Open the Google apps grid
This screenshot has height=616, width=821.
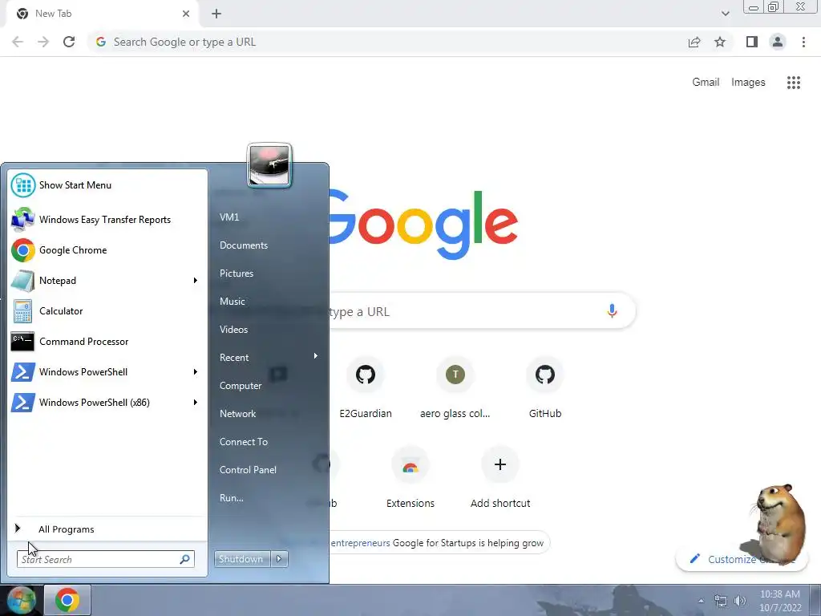(x=793, y=83)
